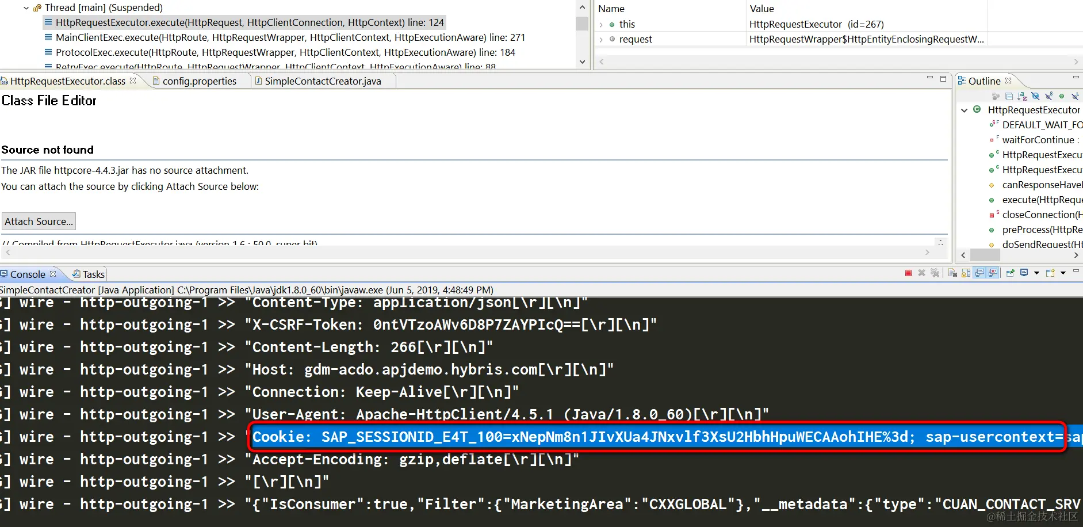
Task: Click Outline horizontal scroll left arrow
Action: click(x=964, y=255)
